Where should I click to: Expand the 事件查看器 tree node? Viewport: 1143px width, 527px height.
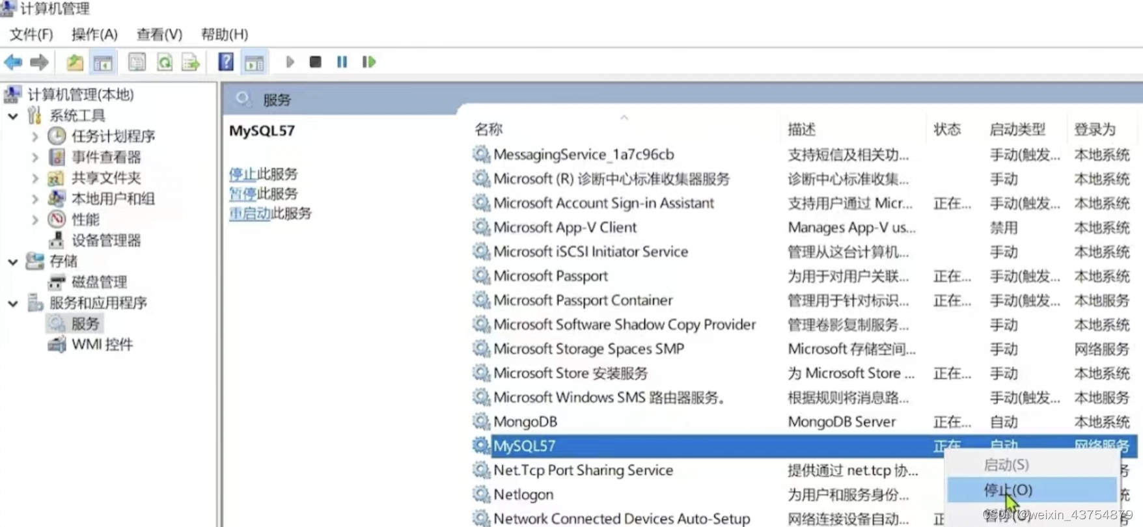(35, 157)
